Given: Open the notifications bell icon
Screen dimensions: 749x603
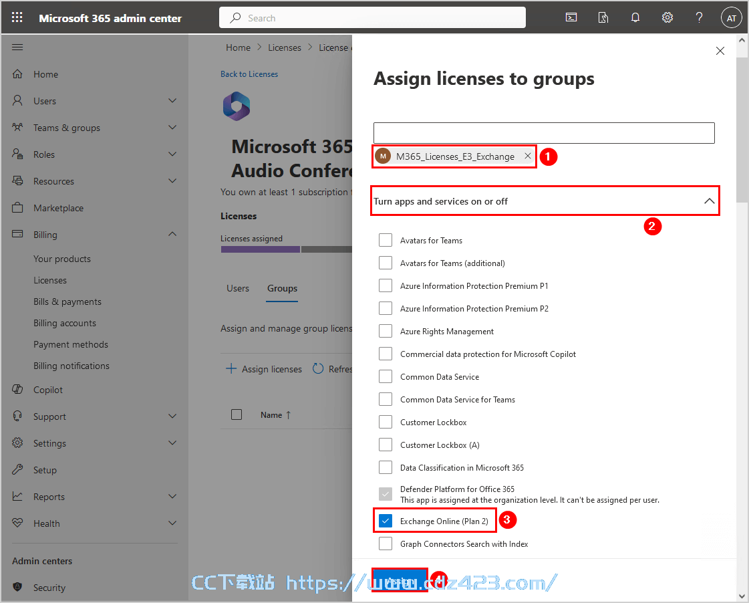Looking at the screenshot, I should (635, 17).
